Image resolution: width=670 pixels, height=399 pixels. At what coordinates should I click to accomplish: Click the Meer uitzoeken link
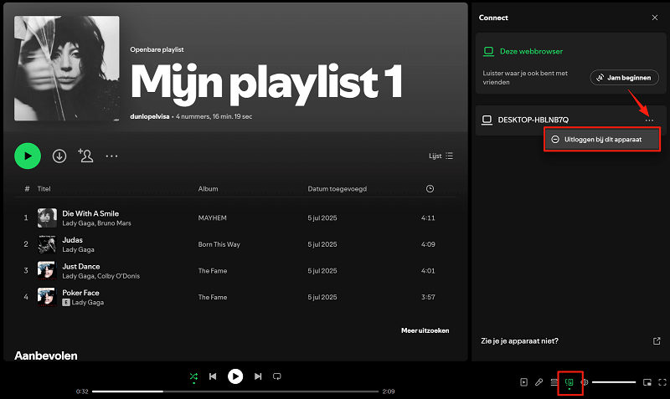point(425,330)
